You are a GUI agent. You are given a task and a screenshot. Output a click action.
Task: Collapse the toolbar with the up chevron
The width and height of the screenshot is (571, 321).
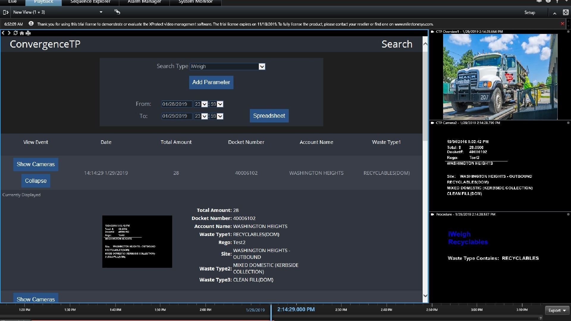(555, 13)
